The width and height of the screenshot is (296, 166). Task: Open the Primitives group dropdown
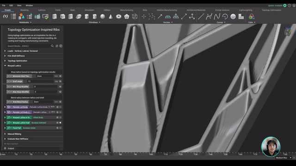[94, 23]
